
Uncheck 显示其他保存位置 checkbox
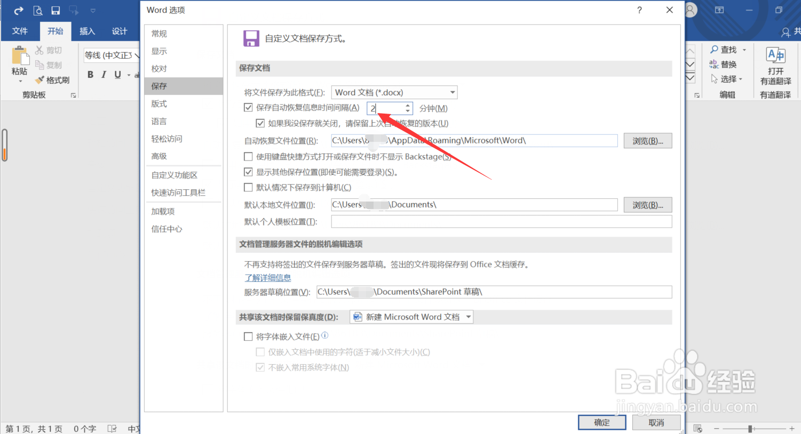point(248,172)
